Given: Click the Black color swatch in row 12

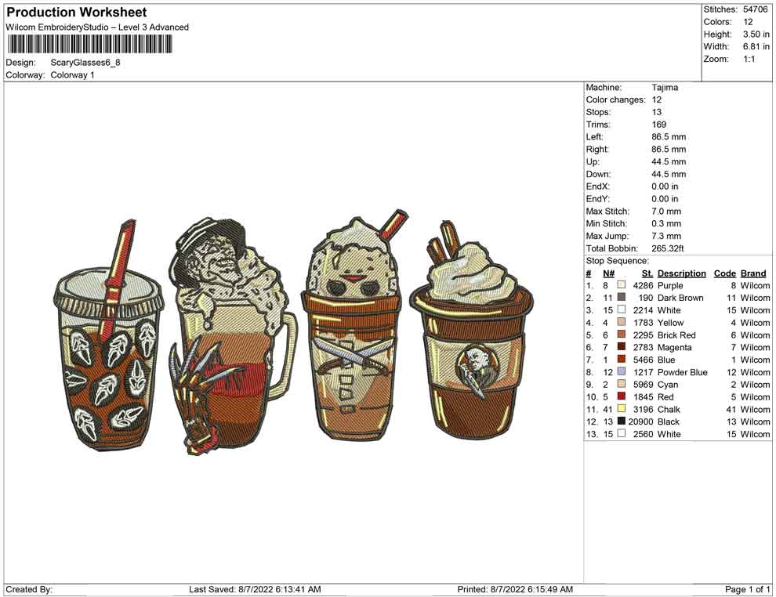Looking at the screenshot, I should (x=622, y=421).
